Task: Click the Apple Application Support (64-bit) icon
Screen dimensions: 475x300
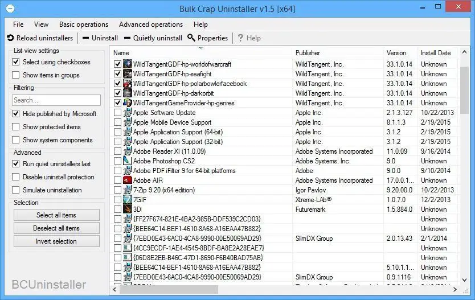Action: click(128, 131)
